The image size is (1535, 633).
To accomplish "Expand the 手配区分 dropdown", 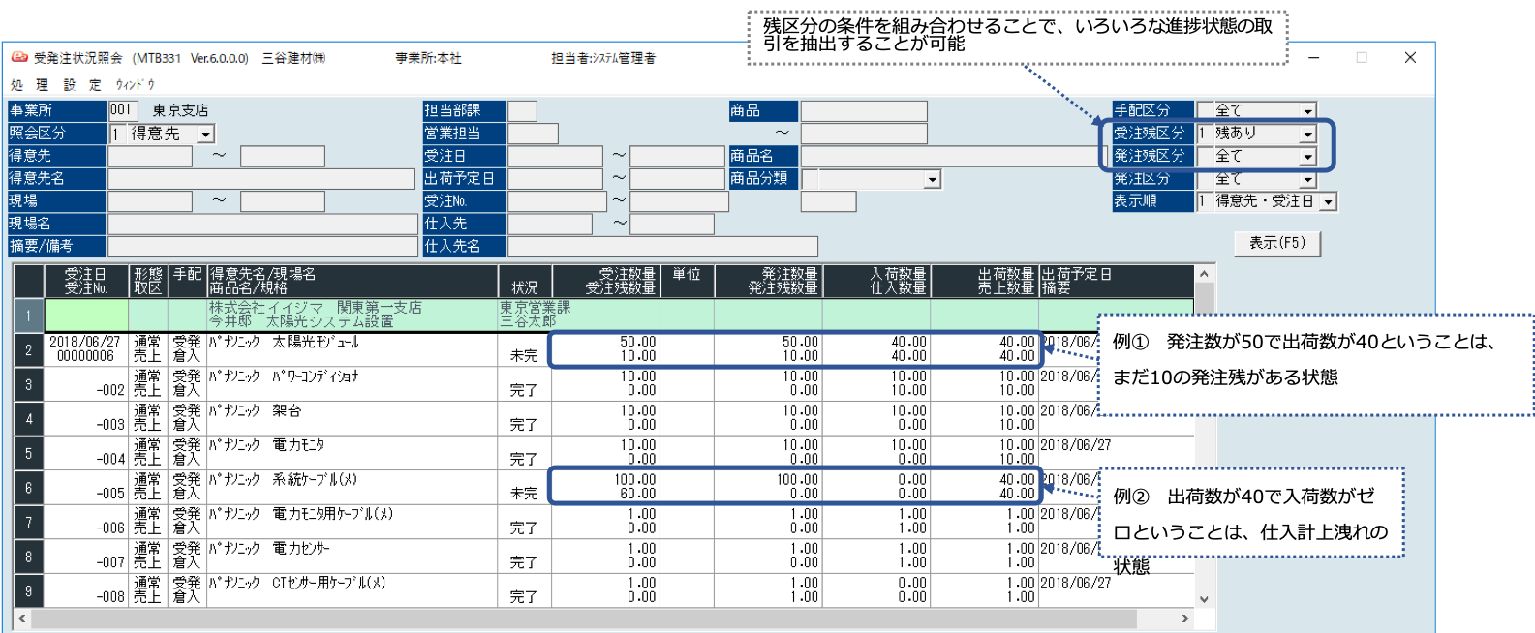I will pos(1307,111).
